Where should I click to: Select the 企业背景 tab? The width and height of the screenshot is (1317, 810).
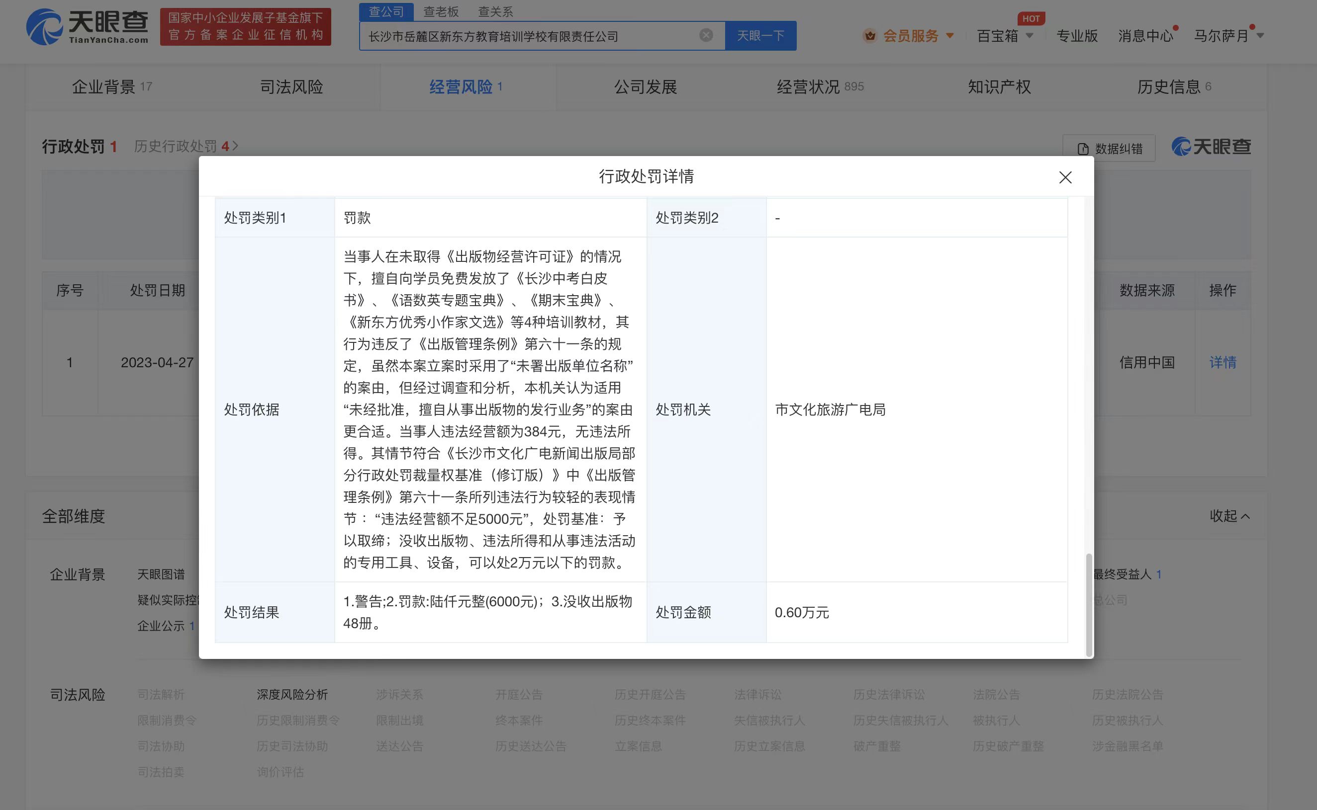[x=111, y=87]
